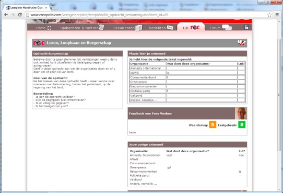Click 'Doel van de opdracht:' heading

pyautogui.click(x=50, y=78)
